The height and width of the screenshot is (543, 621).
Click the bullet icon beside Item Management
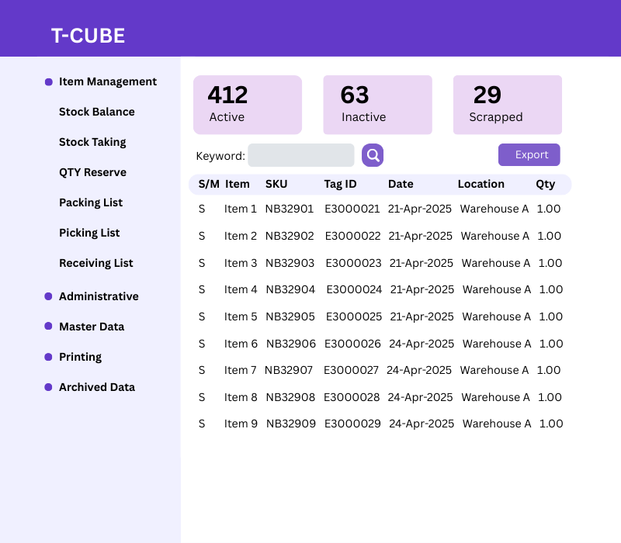tap(47, 81)
